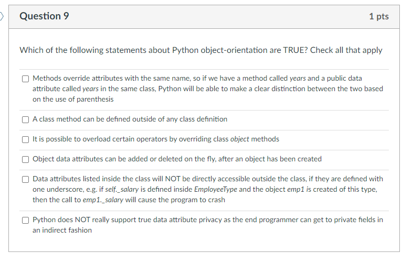Screen dimensions: 413x263
Task: Click the italic word 'EmployeeType' in the fifth option
Action: click(x=216, y=189)
